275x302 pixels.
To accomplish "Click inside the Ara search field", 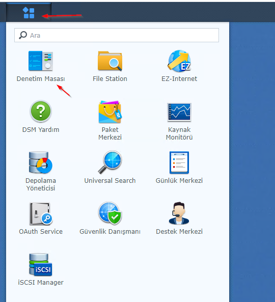I will point(117,35).
